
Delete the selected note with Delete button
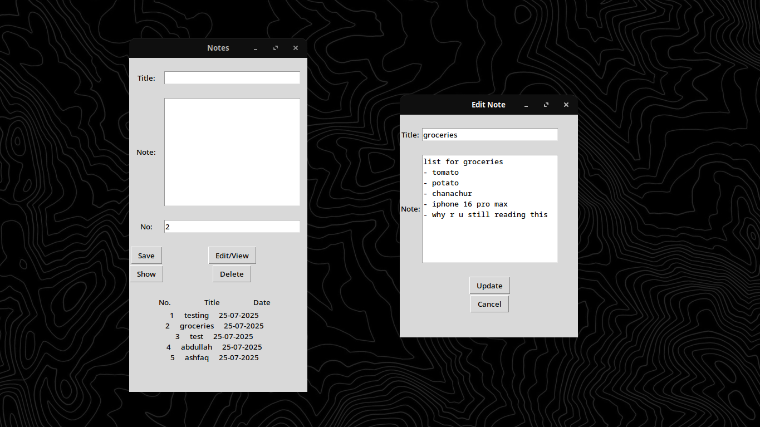click(x=232, y=274)
